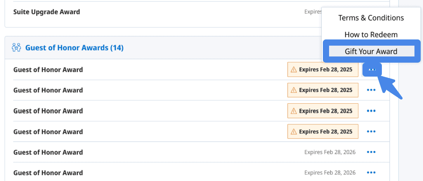Click the warning icon in the fourth expiry badge
Viewport: 423px width, 181px height.
294,131
